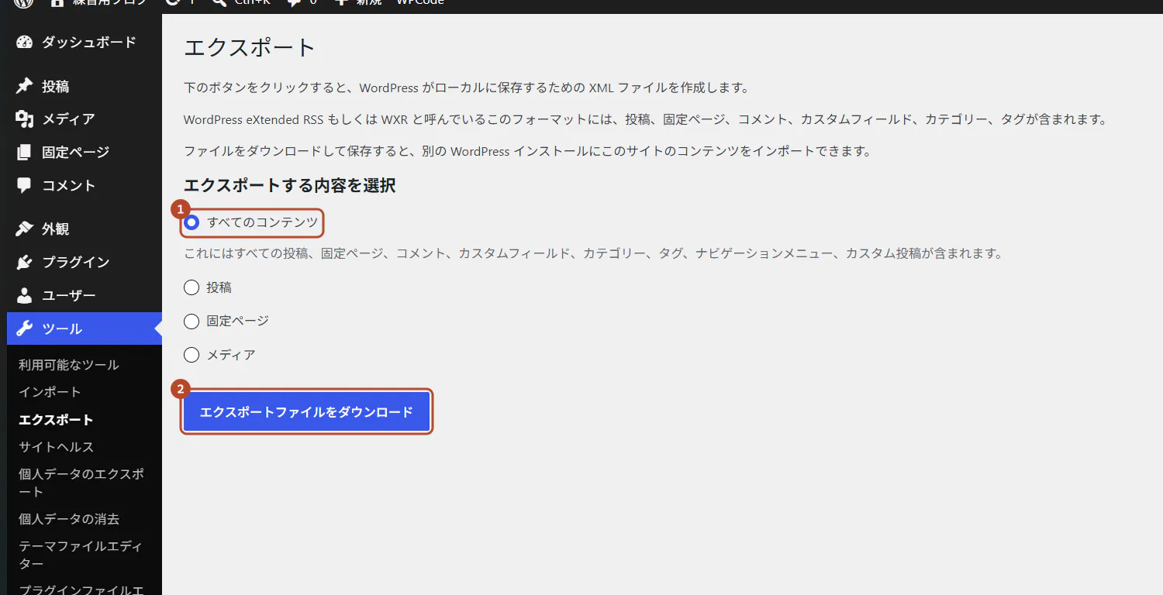Open the 利用可能なツール submenu item
This screenshot has width=1163, height=595.
[x=69, y=365]
